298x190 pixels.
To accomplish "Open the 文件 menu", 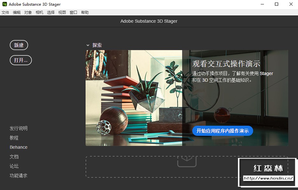I will click(5, 12).
